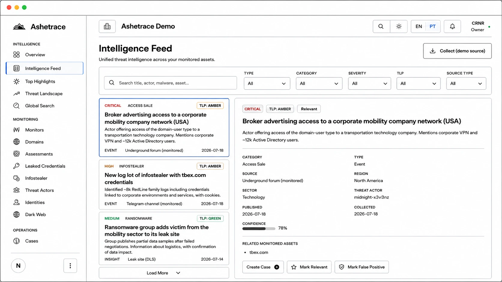Screen dimensions: 502x282
Task: Click the Overview grid icon in sidebar
Action: [17, 55]
